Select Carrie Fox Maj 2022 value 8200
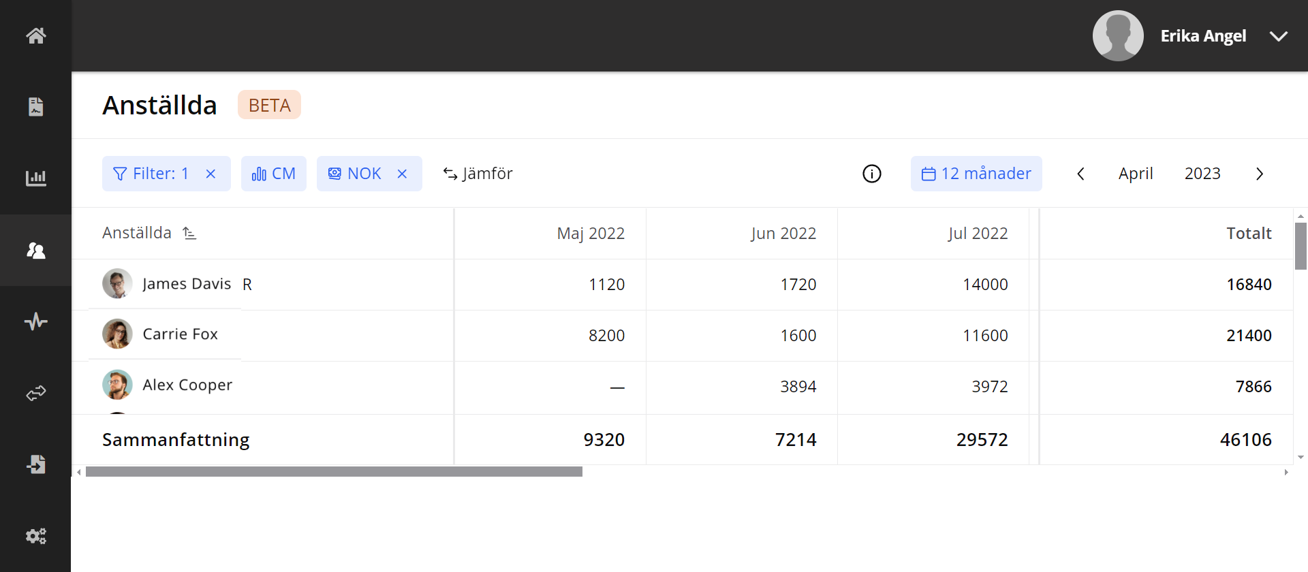 pyautogui.click(x=606, y=336)
